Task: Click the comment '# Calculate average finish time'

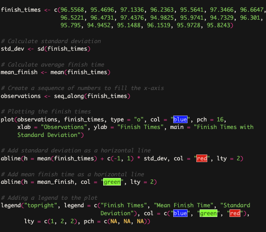Action: click(52, 64)
